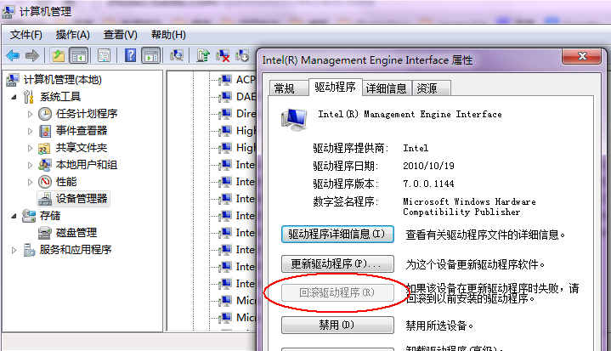
Task: Click the 服务和应用程序 icon in tree
Action: click(29, 250)
